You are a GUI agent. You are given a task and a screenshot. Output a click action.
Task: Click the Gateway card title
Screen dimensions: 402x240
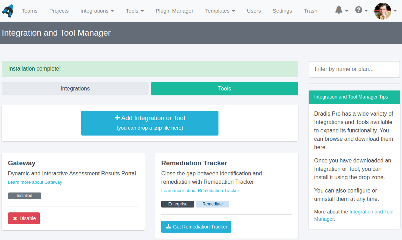coord(22,163)
